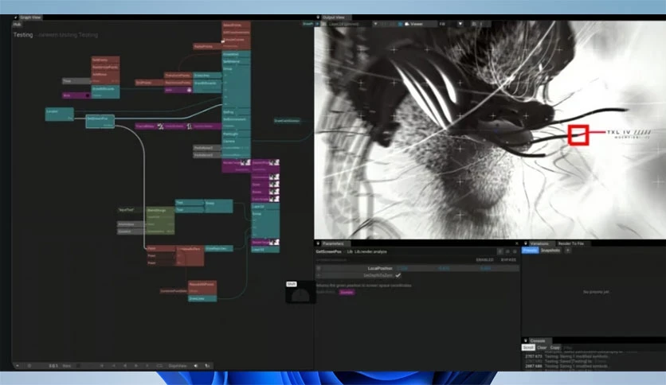Copy the console log
The width and height of the screenshot is (666, 385).
click(554, 348)
